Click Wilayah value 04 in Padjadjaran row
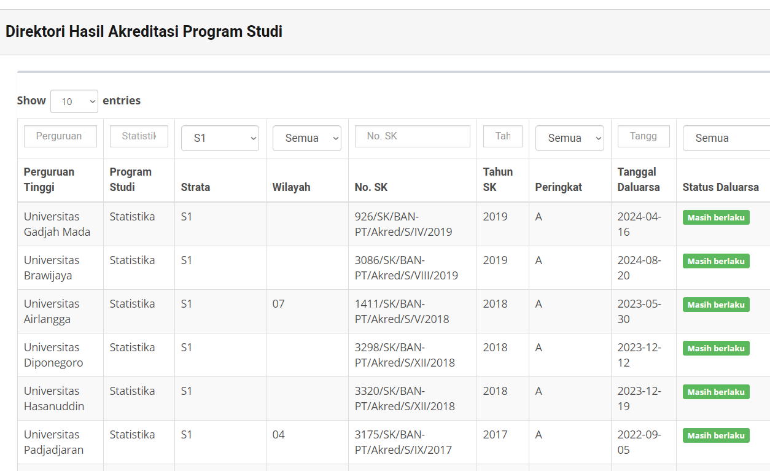Image resolution: width=770 pixels, height=471 pixels. 279,435
